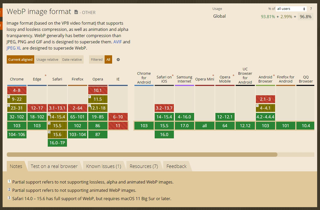Click the Opera Mini column header
320x210 pixels.
tap(204, 79)
